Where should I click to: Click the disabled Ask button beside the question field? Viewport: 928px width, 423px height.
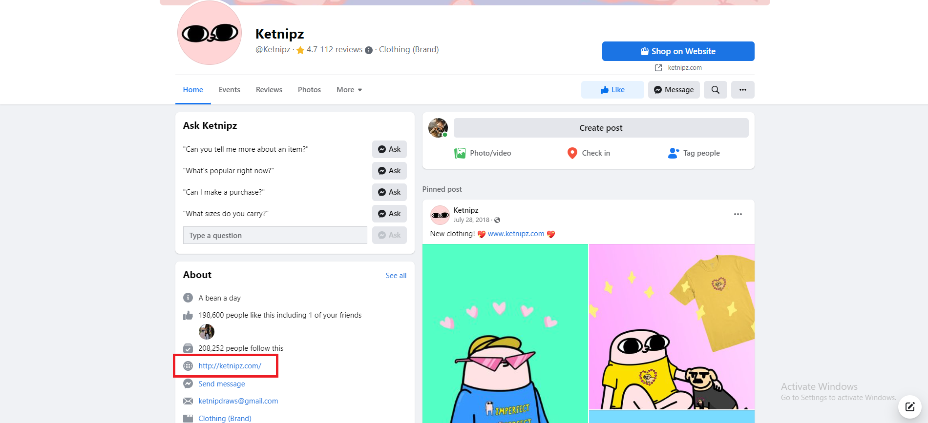389,235
